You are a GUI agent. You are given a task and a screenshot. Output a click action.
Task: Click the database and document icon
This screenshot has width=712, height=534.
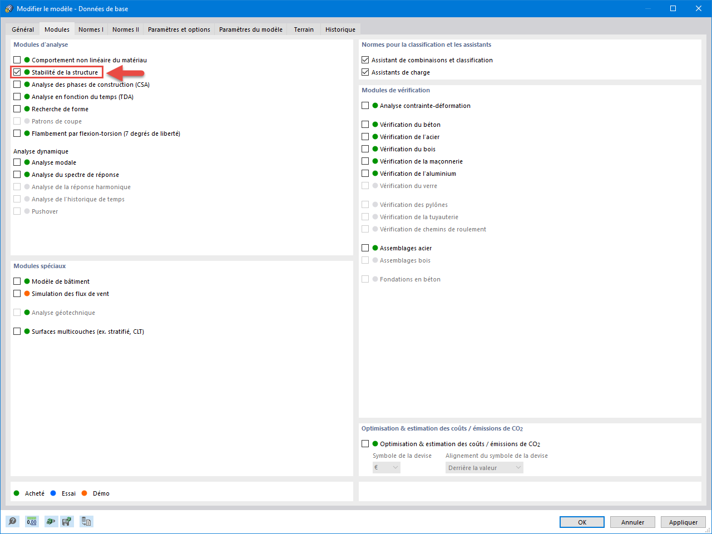click(x=86, y=521)
